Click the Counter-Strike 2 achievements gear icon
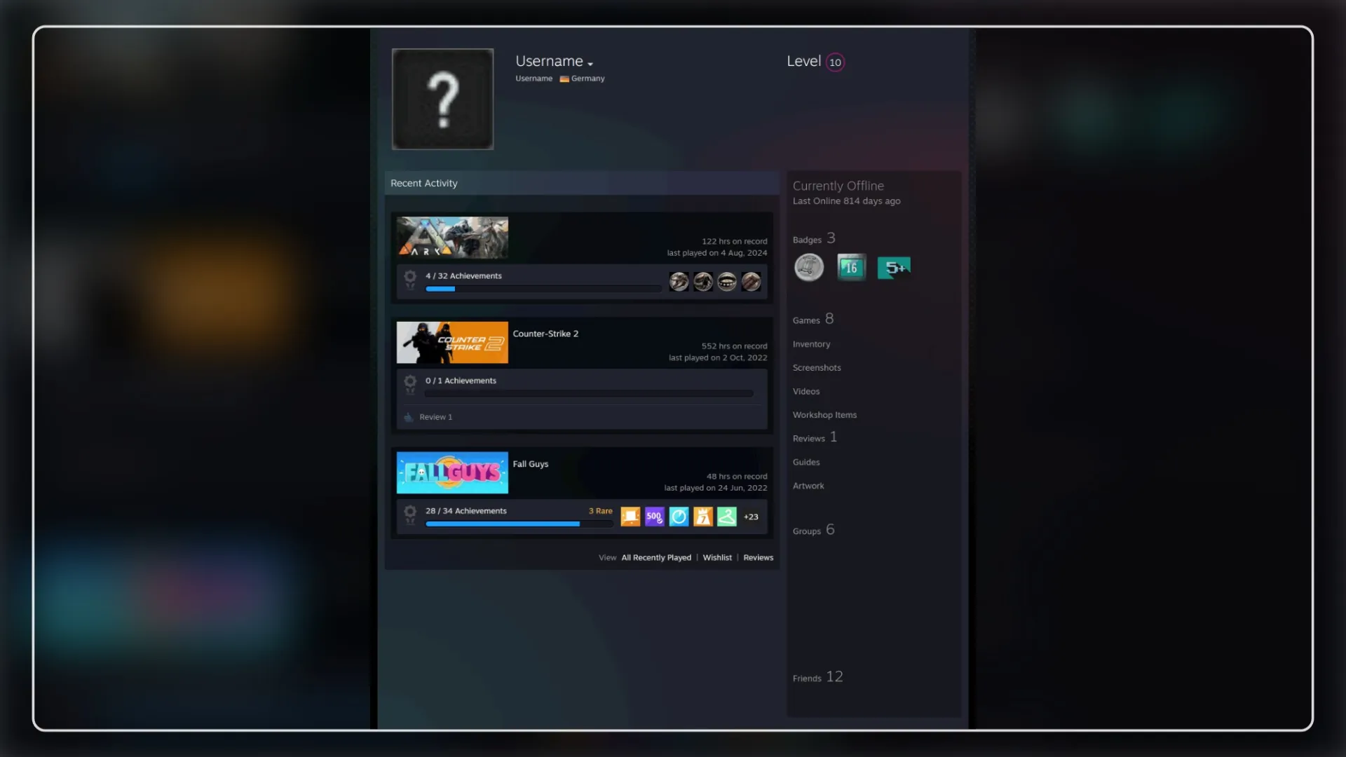The height and width of the screenshot is (757, 1346). (x=410, y=384)
